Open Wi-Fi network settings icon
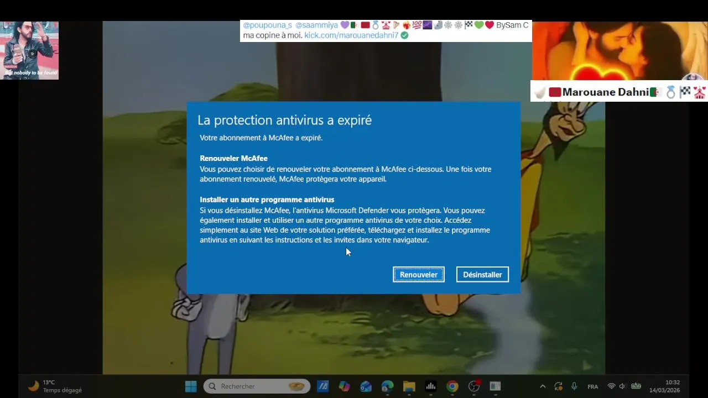The width and height of the screenshot is (708, 398). pyautogui.click(x=611, y=386)
